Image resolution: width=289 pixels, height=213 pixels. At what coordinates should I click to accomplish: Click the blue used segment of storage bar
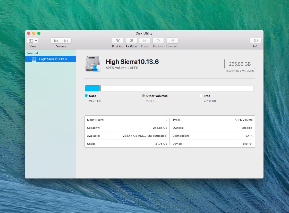92,88
